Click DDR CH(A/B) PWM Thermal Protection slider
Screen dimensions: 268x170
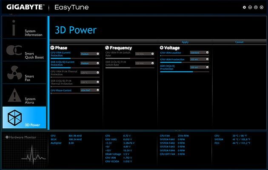[75, 87]
